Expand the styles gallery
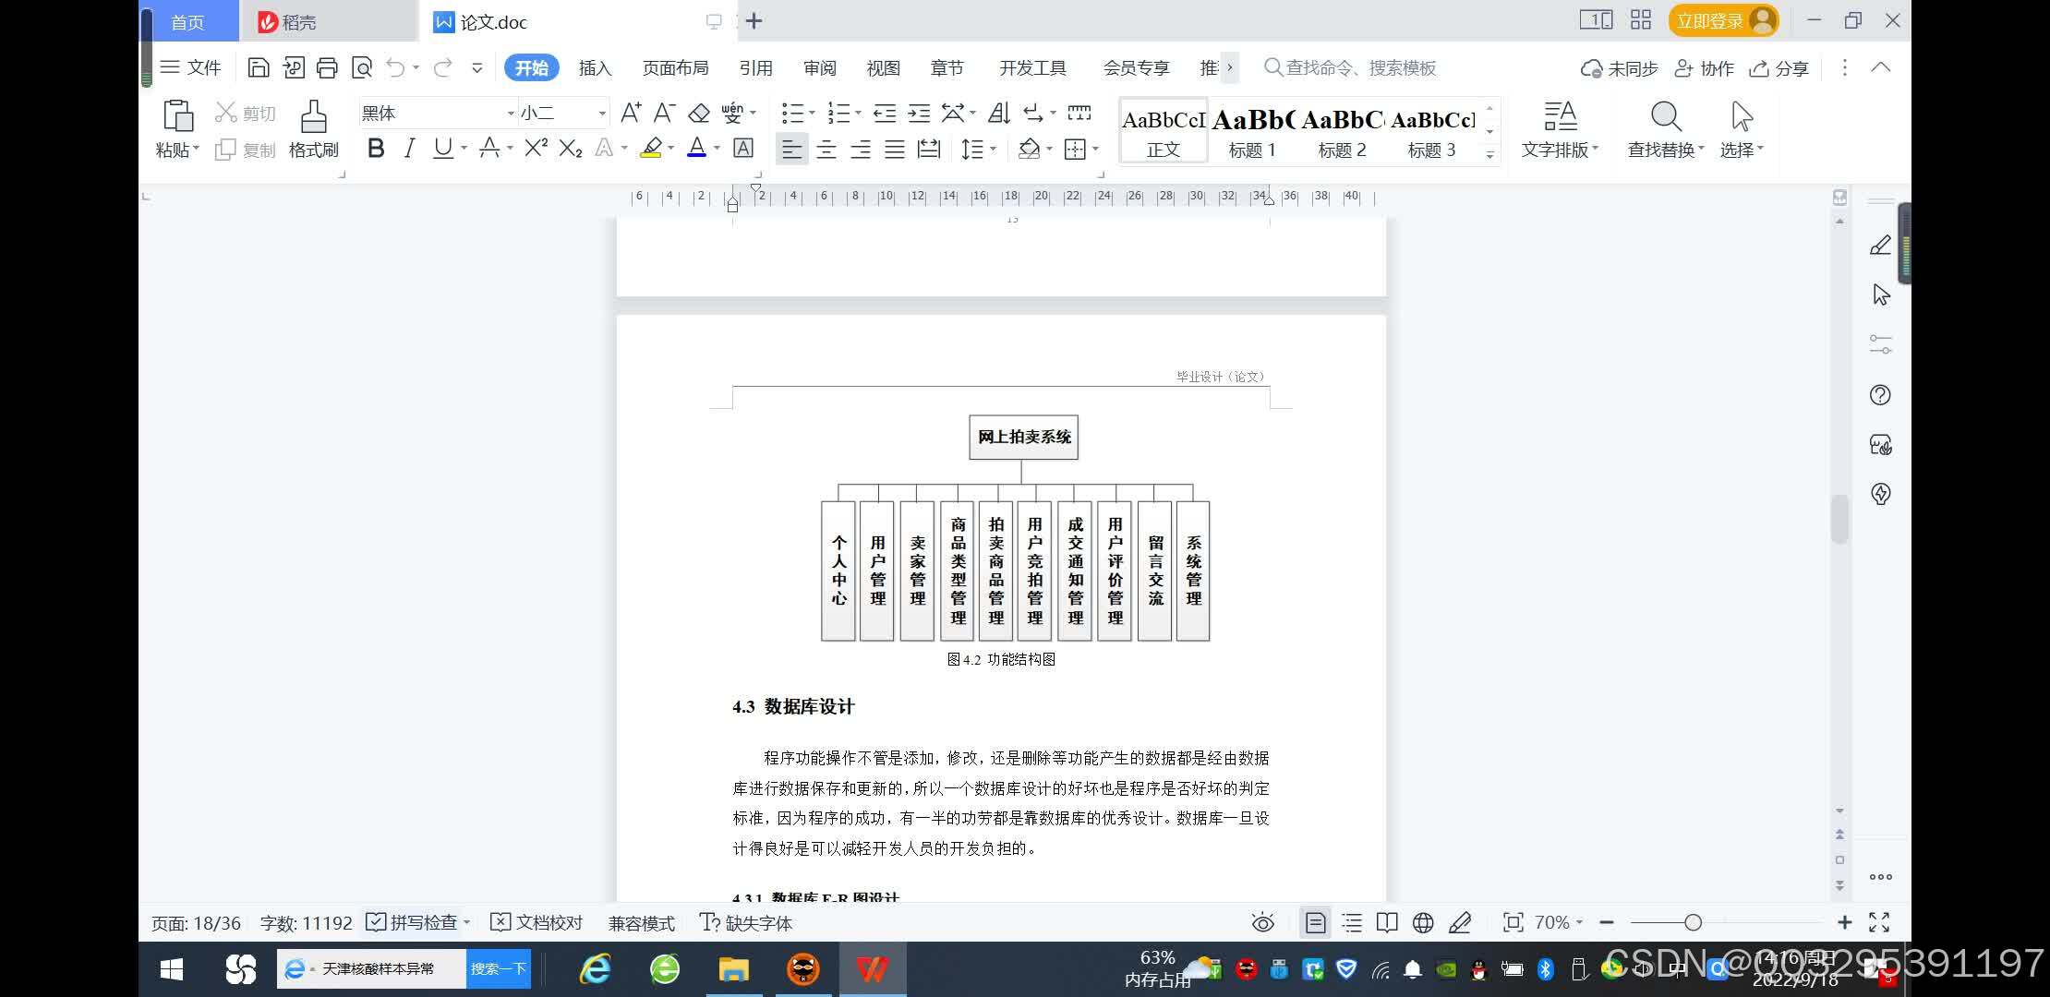 pos(1489,154)
